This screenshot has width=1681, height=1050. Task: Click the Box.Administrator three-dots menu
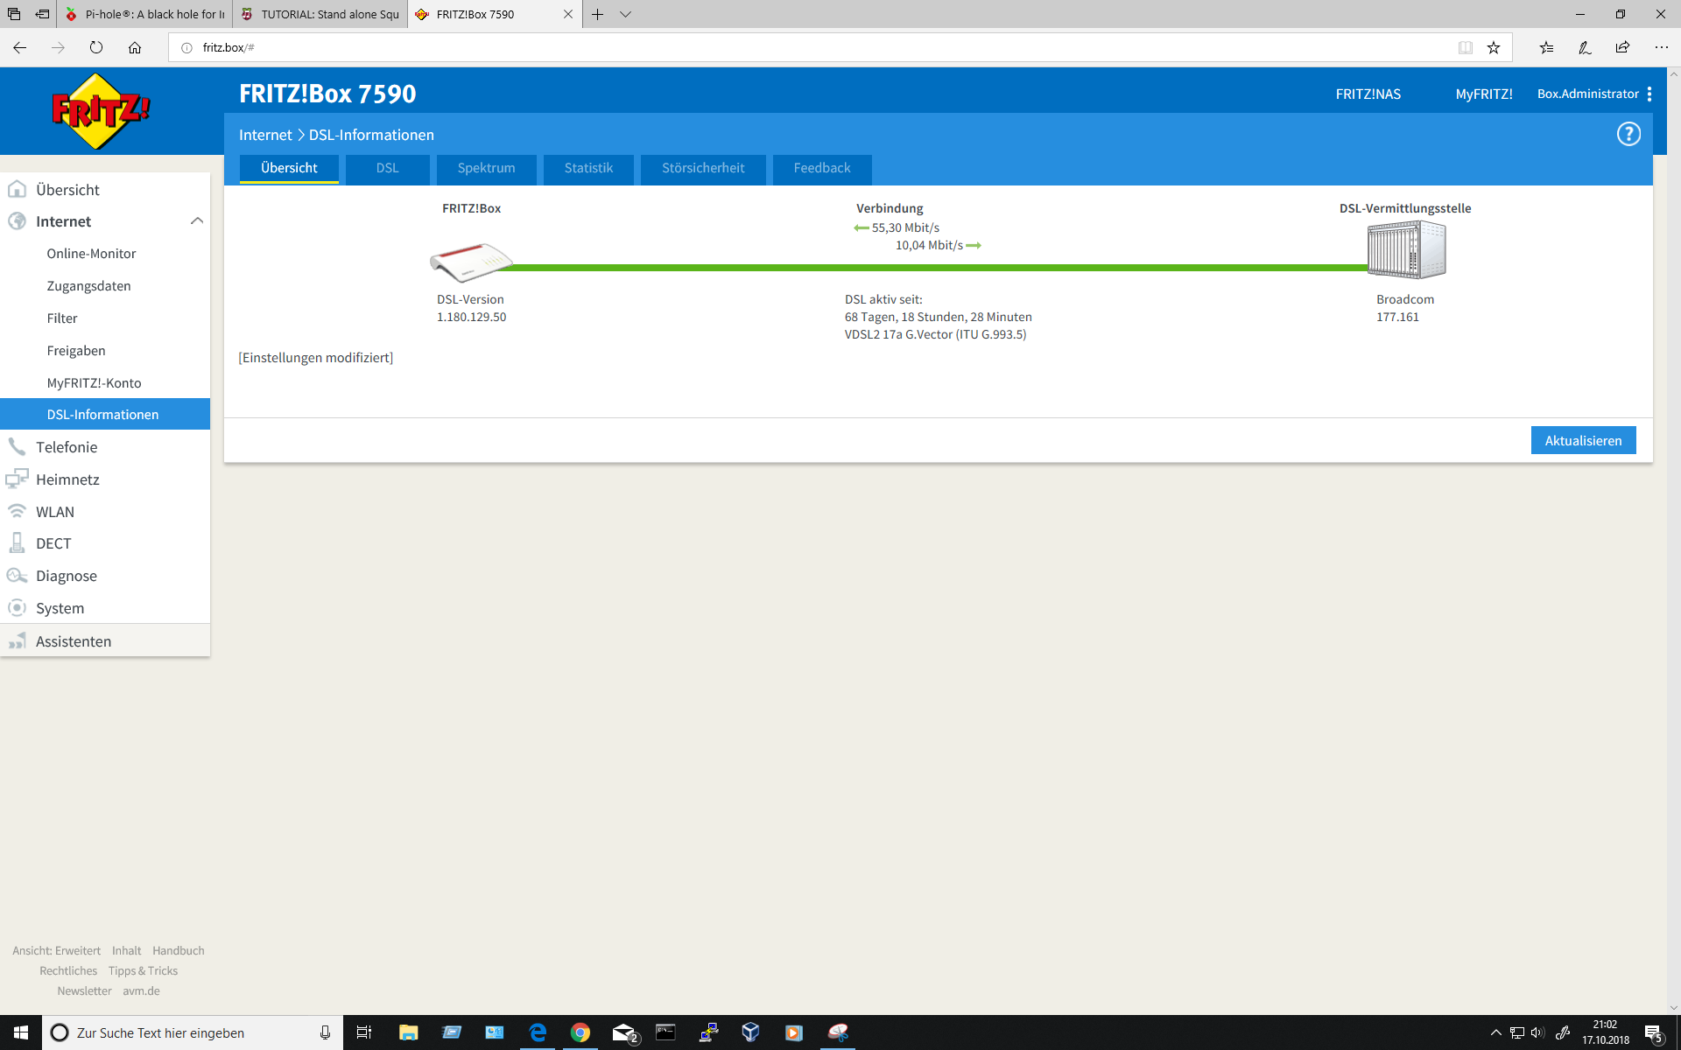pos(1649,94)
